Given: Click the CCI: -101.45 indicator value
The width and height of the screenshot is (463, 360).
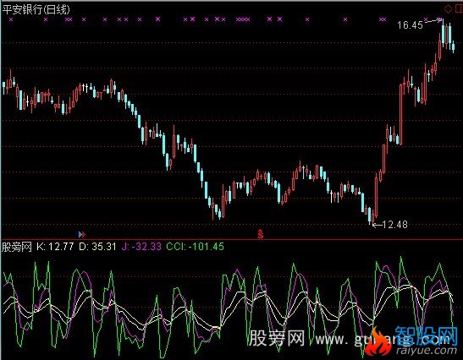Looking at the screenshot, I should (x=195, y=247).
